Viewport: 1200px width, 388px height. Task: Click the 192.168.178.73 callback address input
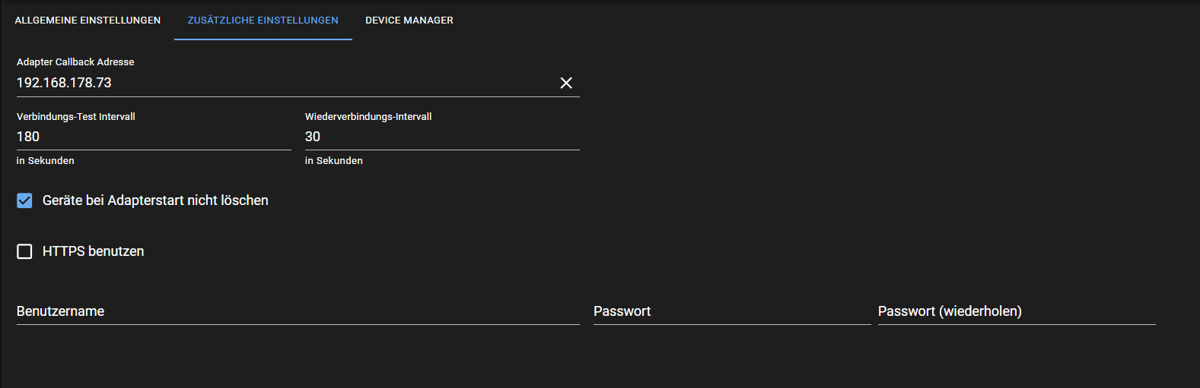[x=282, y=83]
